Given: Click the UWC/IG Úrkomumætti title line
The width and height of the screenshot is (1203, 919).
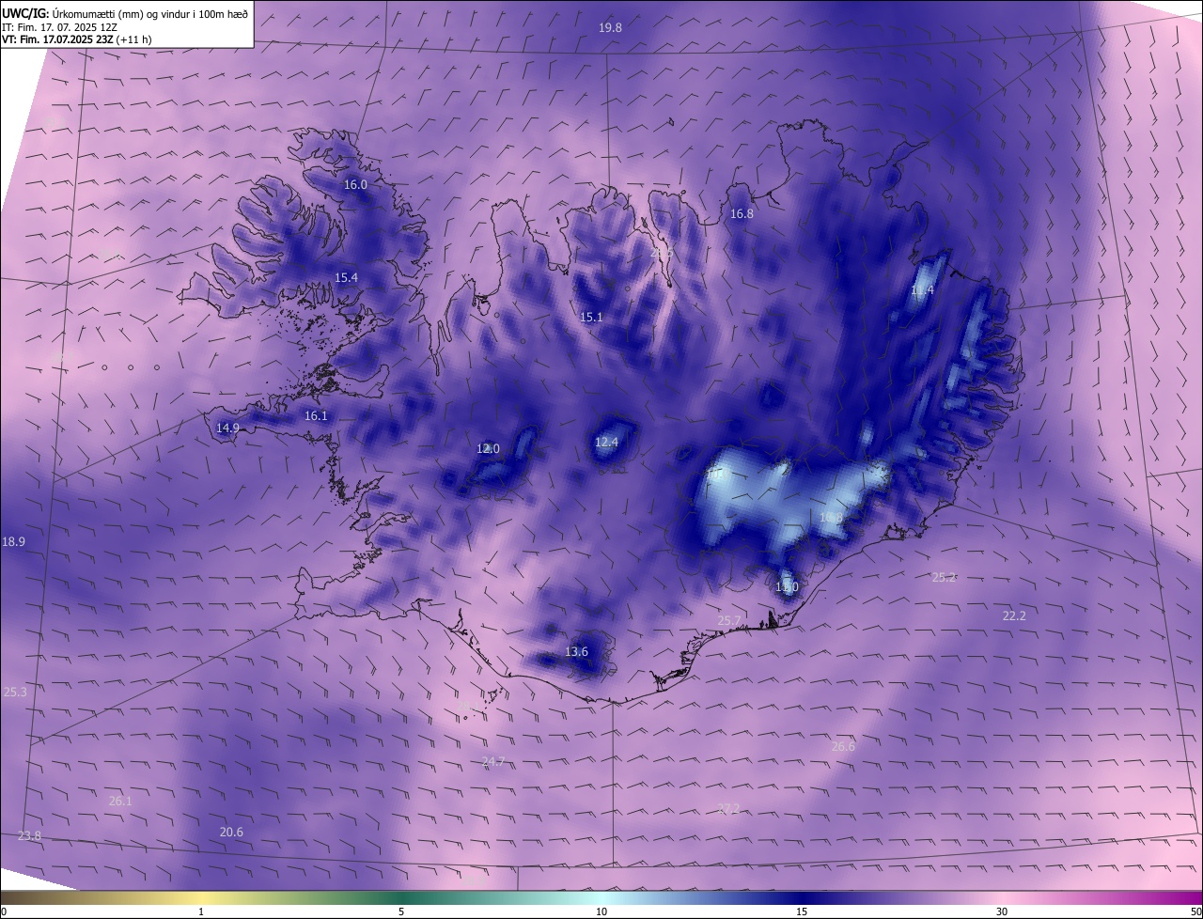Looking at the screenshot, I should click(x=125, y=12).
